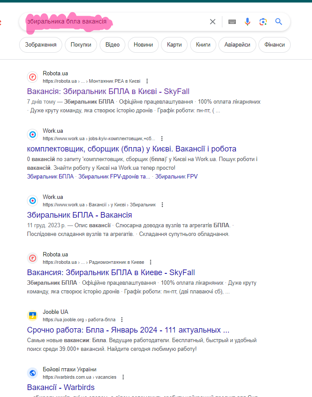Screen dimensions: 312x397
Task: Open the 'Вакансії - Warbirds' result
Action: click(60, 387)
